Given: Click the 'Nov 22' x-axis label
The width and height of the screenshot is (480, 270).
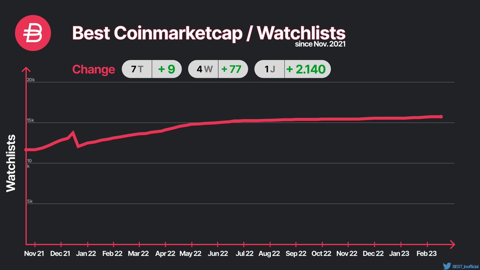Looking at the screenshot, I should [347, 253].
